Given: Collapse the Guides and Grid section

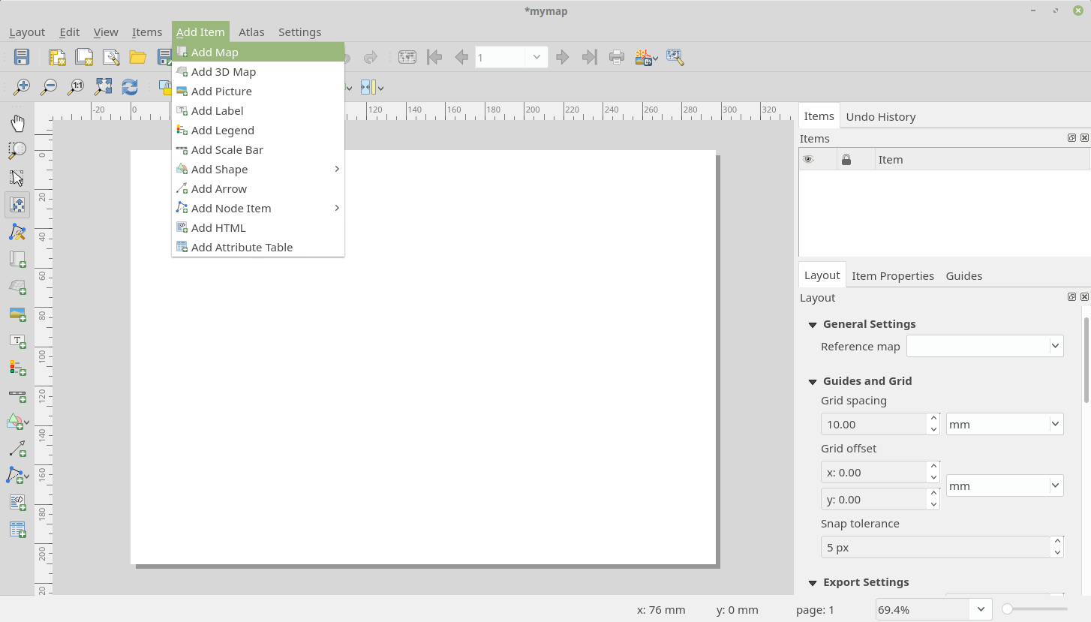Looking at the screenshot, I should click(813, 381).
